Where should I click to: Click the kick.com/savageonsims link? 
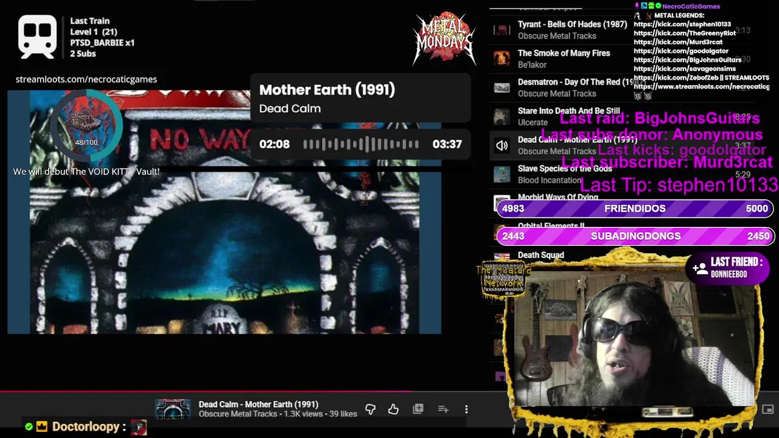685,69
